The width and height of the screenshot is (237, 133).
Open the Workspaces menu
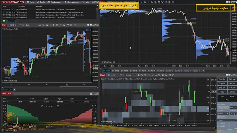(55, 2)
